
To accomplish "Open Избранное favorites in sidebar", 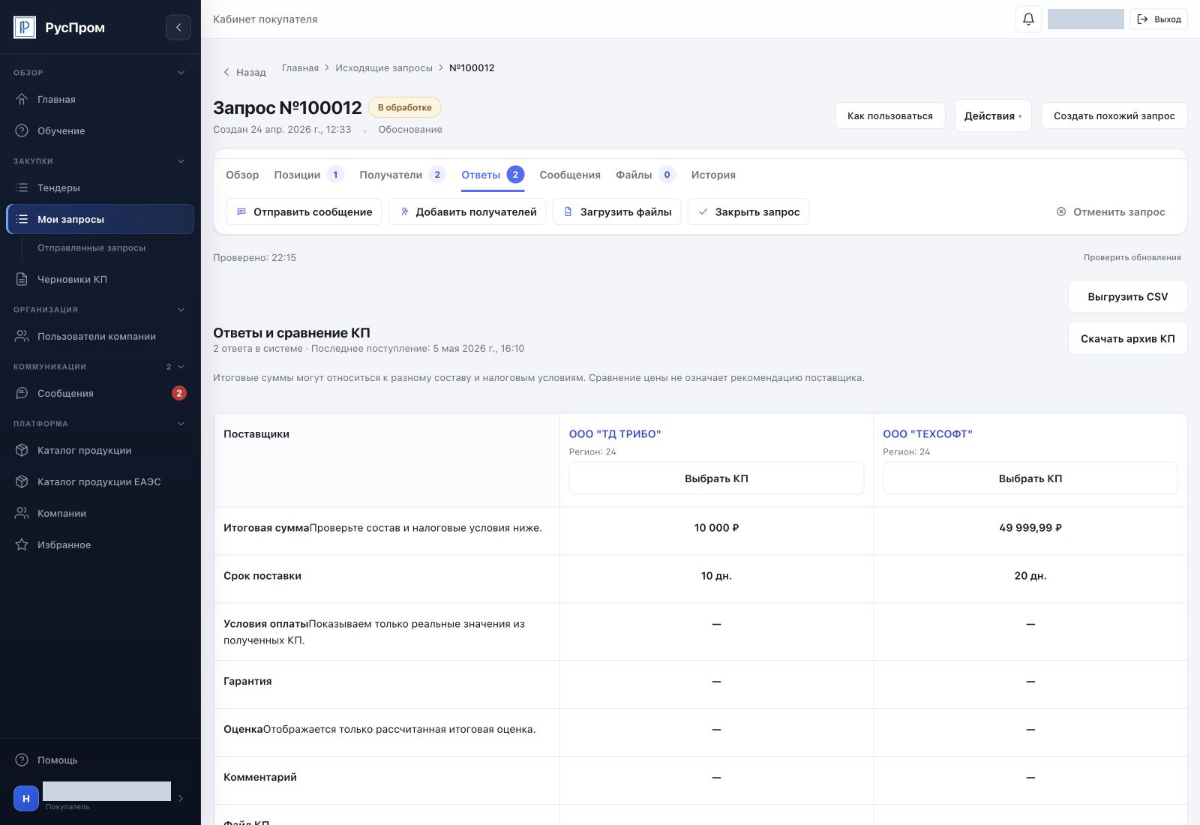I will [x=100, y=544].
